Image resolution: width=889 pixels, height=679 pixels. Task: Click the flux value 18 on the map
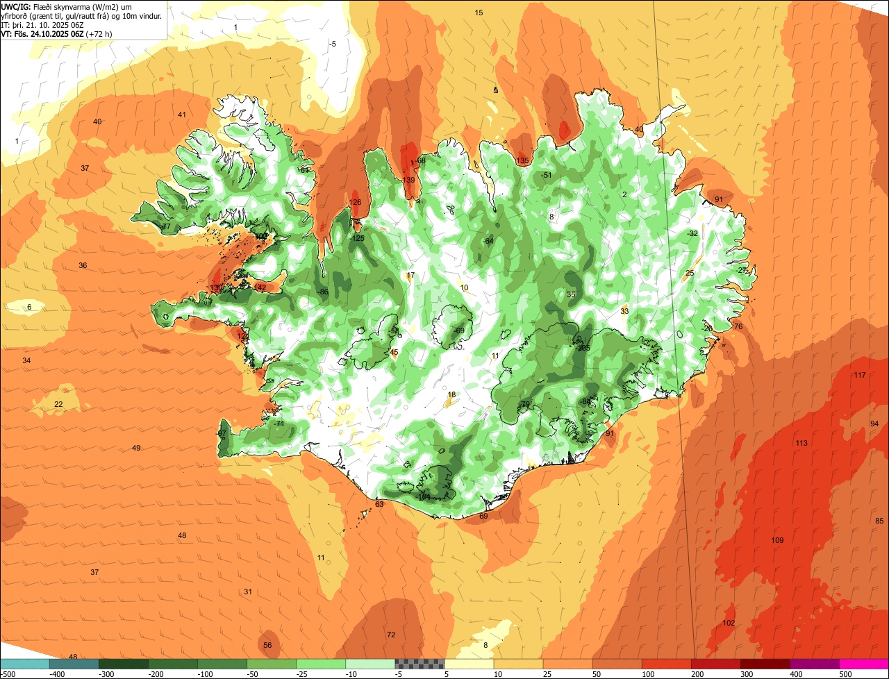(451, 394)
